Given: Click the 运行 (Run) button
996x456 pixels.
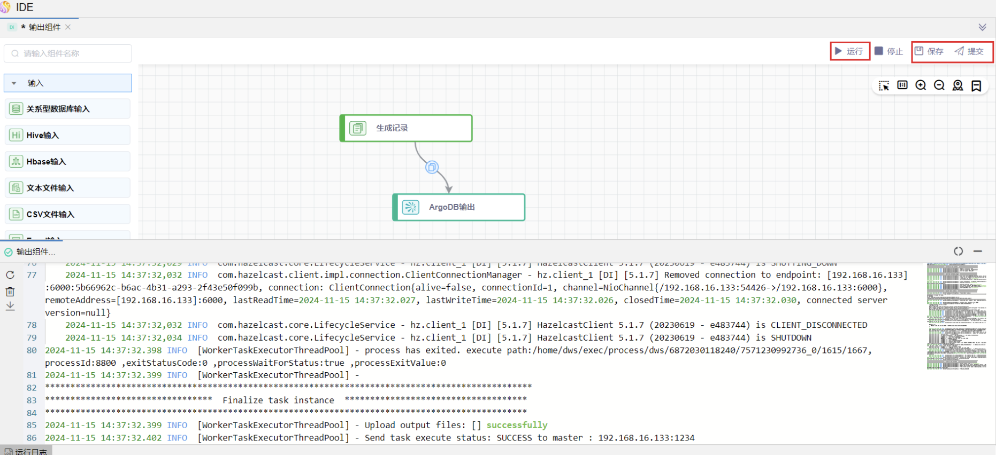Looking at the screenshot, I should tap(849, 51).
